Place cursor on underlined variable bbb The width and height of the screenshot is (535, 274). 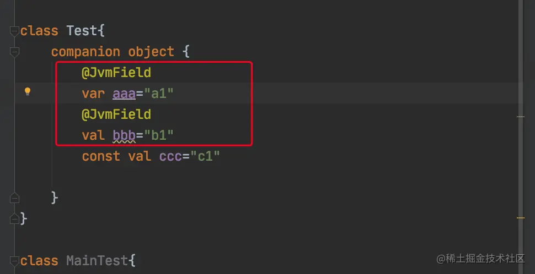point(124,135)
